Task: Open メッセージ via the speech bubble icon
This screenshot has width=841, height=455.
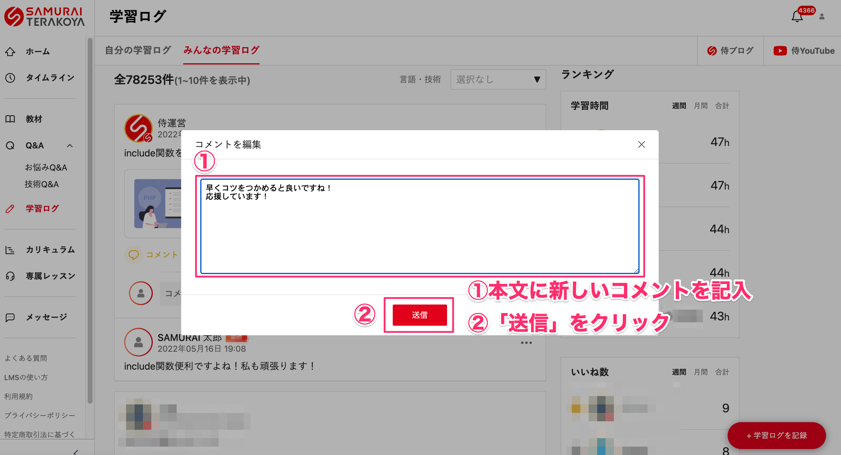Action: 10,317
